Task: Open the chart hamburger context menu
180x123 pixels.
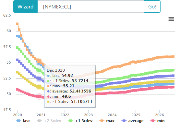Action: coord(171,19)
